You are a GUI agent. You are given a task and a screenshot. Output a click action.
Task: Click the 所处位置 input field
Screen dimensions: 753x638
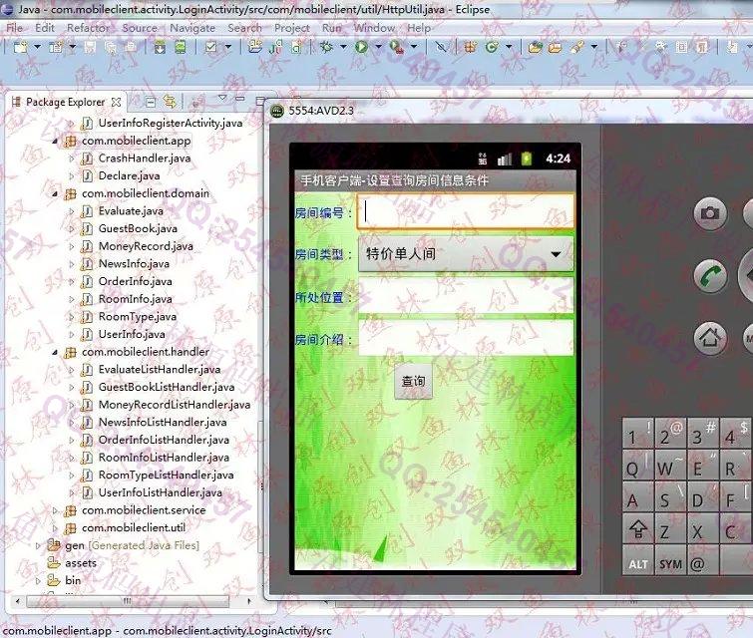[466, 296]
